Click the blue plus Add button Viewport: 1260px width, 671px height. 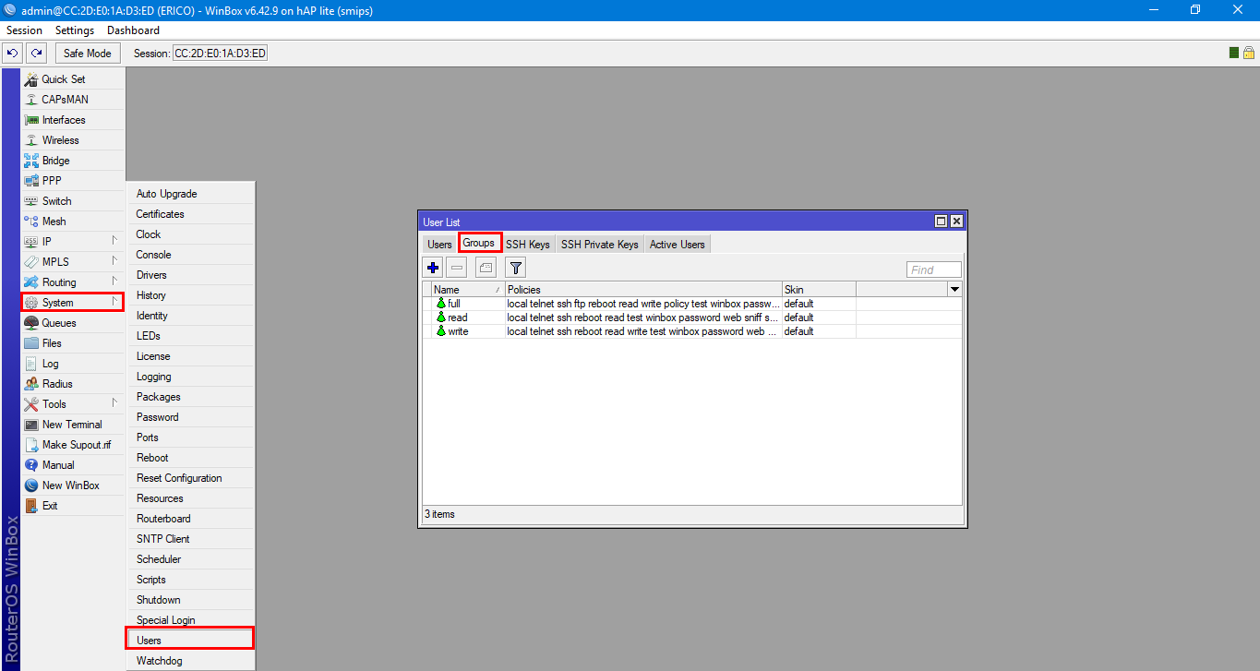click(433, 268)
